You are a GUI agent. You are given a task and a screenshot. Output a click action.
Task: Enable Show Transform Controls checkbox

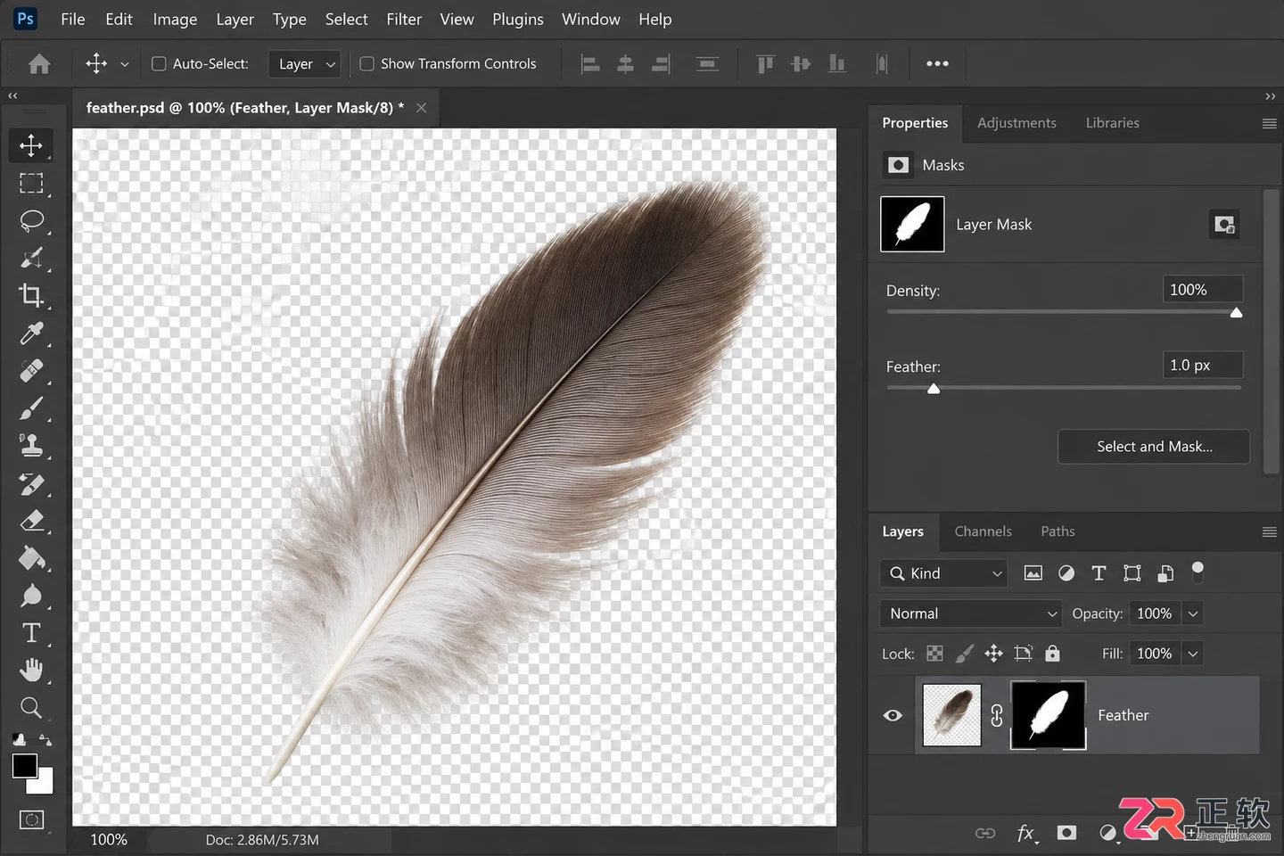pyautogui.click(x=366, y=64)
